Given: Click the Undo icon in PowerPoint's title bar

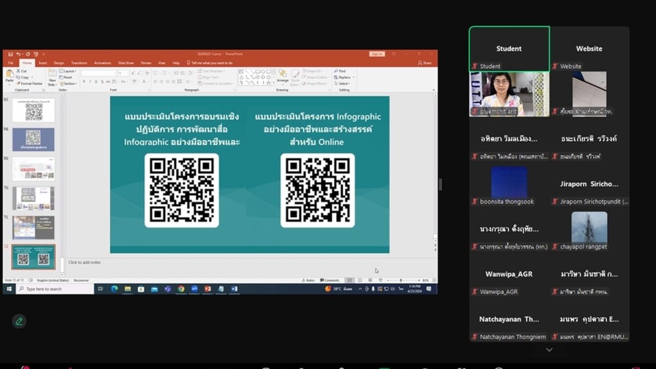Looking at the screenshot, I should point(19,54).
